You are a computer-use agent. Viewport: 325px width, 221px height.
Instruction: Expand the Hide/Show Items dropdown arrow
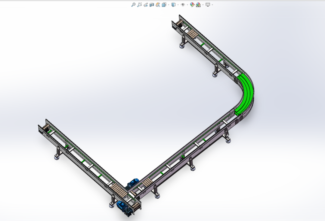point(187,5)
